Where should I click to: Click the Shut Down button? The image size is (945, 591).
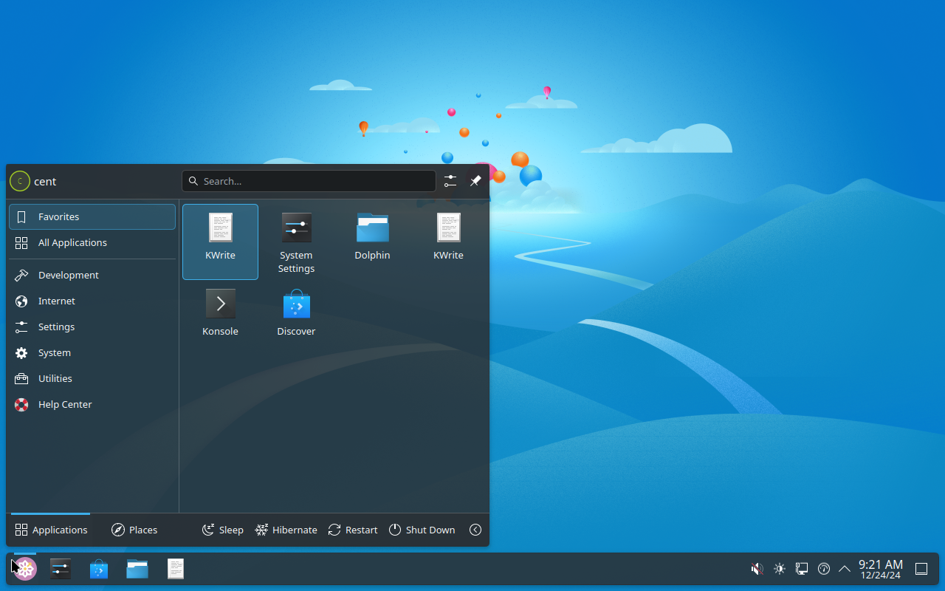pyautogui.click(x=422, y=530)
